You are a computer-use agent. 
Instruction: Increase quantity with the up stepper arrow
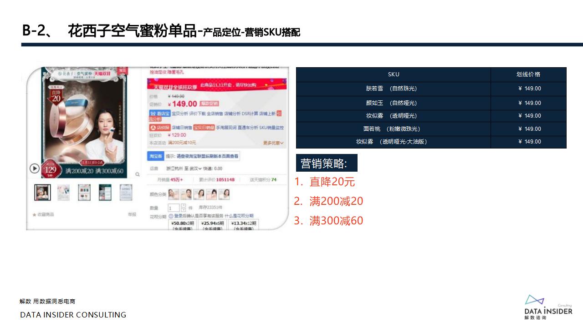(183, 205)
